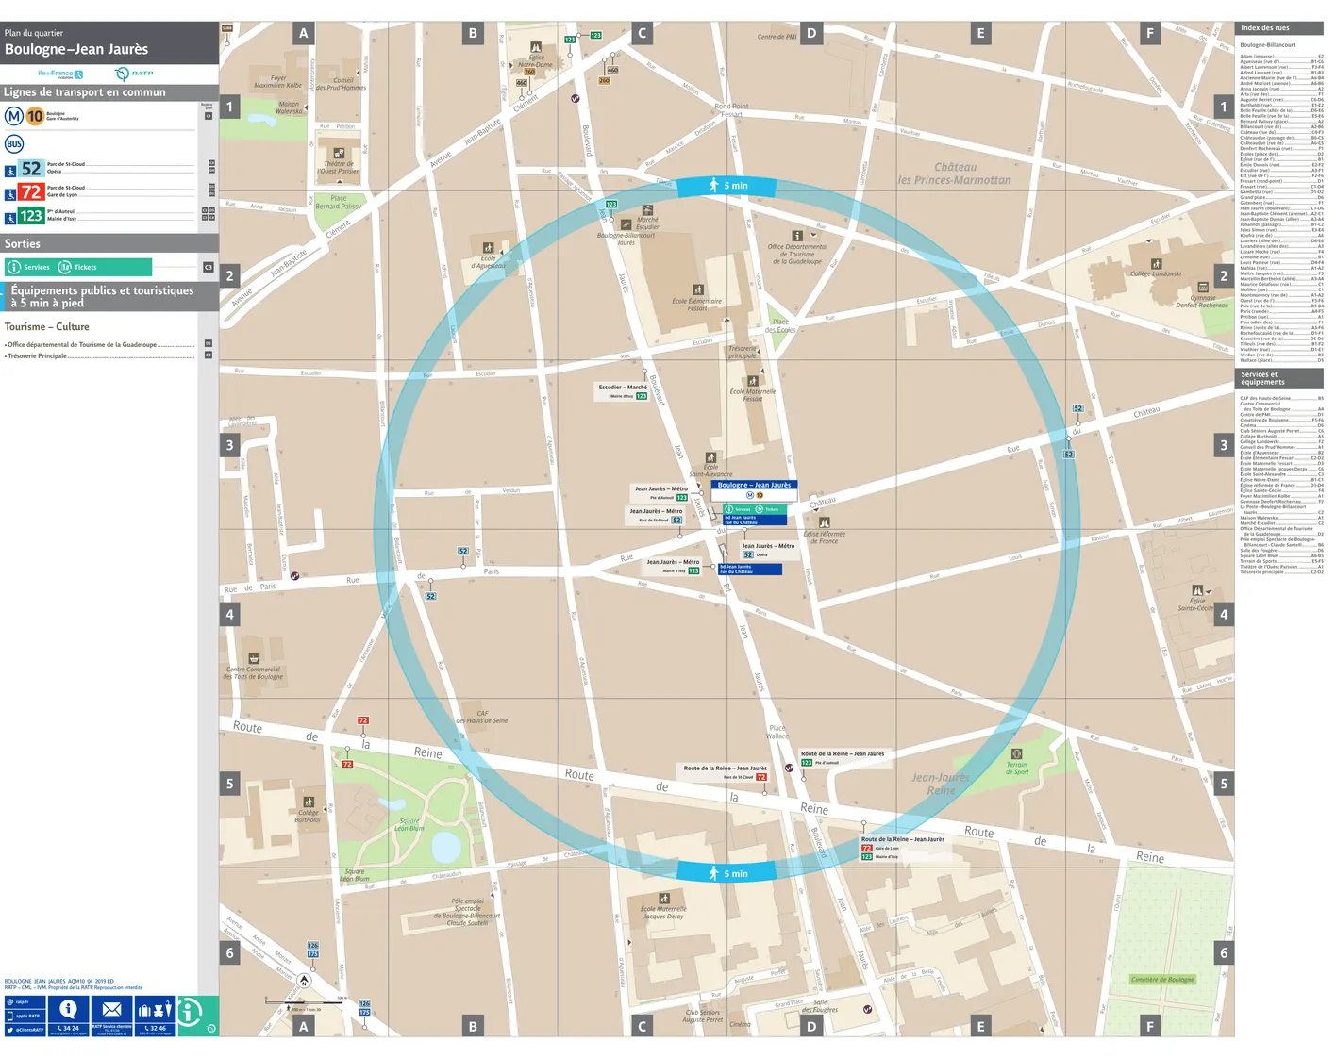Click the RATP logo in the header
Image resolution: width=1336 pixels, height=1058 pixels.
click(134, 74)
